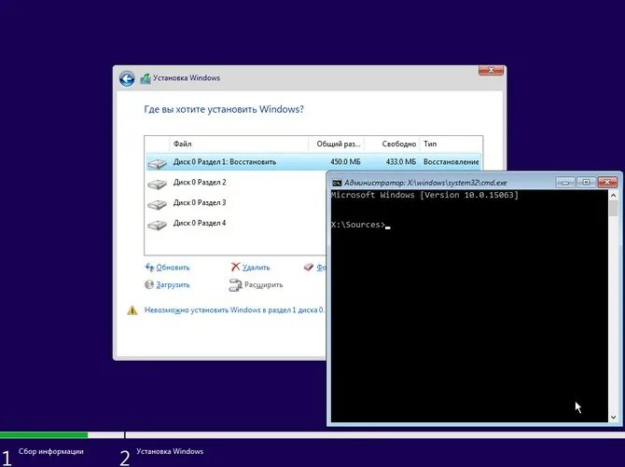Screen dimensions: 625x467
Task: Click the drive icon for Диск 0 Раздел 1
Action: tap(157, 163)
